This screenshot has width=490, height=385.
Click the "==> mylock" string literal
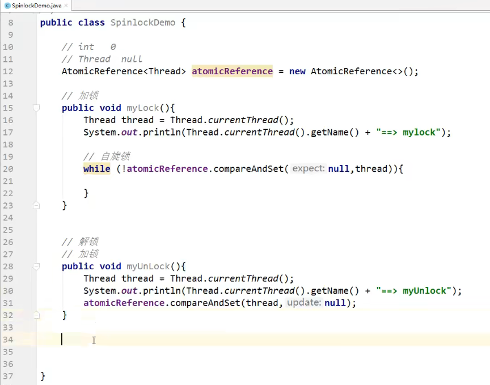pos(408,132)
